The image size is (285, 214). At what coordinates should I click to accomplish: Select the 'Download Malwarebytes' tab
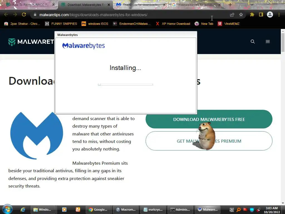[84, 5]
